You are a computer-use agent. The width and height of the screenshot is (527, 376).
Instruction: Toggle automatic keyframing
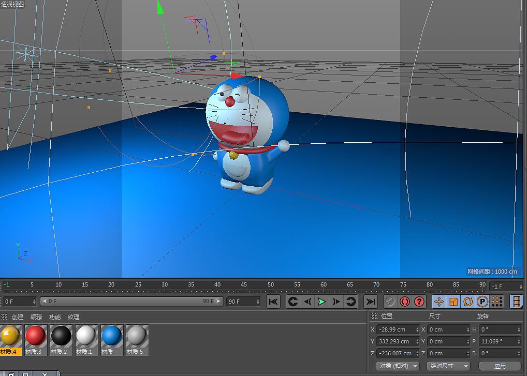pos(405,302)
